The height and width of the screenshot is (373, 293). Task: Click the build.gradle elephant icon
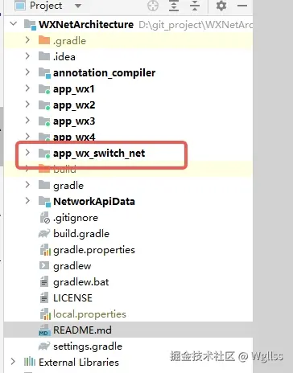click(44, 234)
